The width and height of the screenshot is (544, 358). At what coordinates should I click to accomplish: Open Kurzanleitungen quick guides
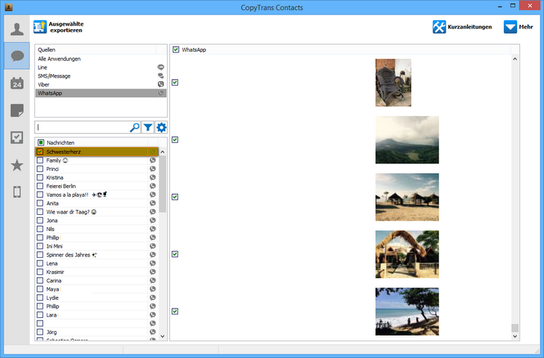coord(462,27)
